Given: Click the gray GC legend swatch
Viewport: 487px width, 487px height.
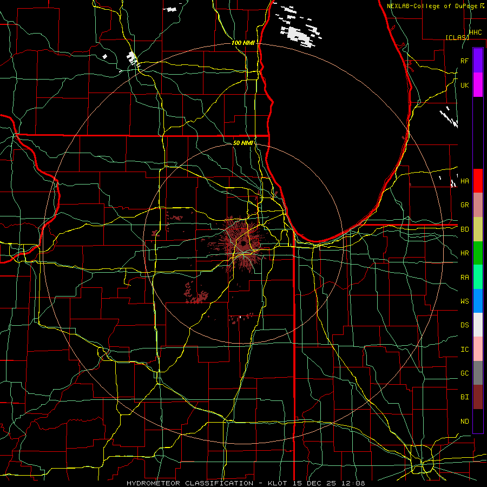Looking at the screenshot, I should (478, 373).
